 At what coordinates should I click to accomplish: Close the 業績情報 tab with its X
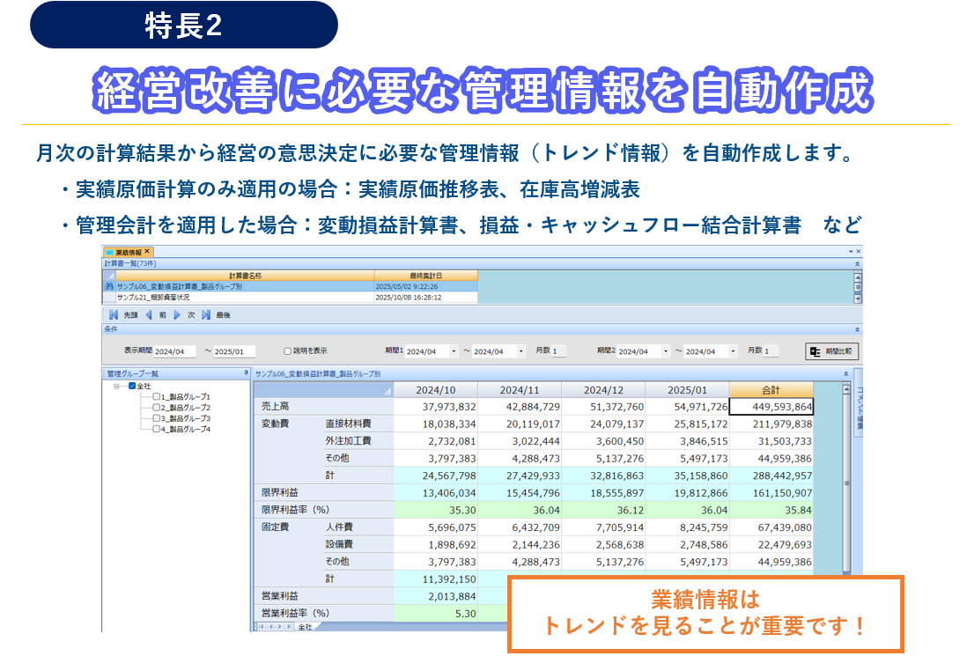[147, 252]
